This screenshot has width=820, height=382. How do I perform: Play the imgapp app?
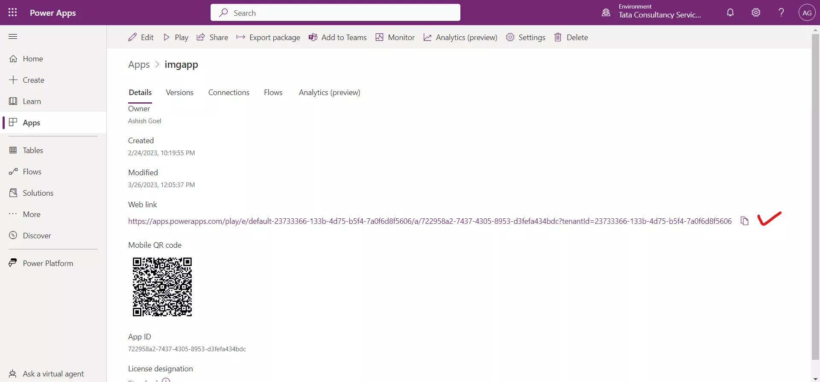click(176, 38)
